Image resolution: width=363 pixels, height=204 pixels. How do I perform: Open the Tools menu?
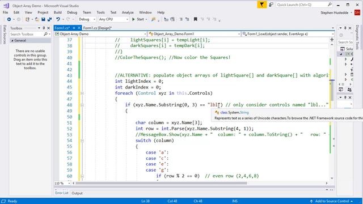[x=101, y=12]
